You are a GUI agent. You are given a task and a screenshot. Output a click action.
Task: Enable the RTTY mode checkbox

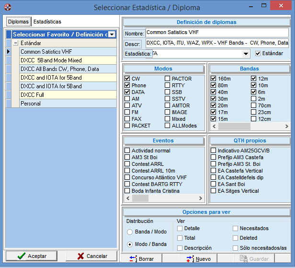click(168, 85)
